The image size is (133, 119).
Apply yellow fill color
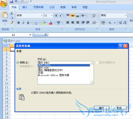point(44,23)
